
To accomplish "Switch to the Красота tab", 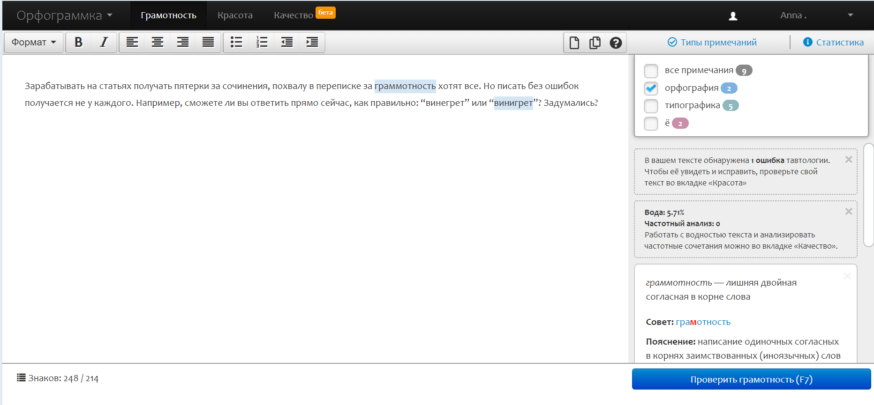I will (x=235, y=15).
